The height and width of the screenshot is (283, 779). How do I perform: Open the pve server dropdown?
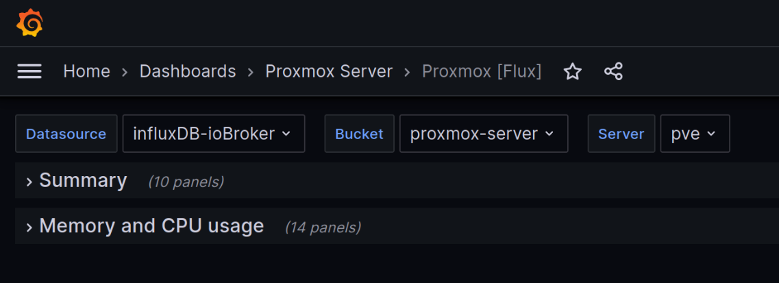pyautogui.click(x=694, y=134)
